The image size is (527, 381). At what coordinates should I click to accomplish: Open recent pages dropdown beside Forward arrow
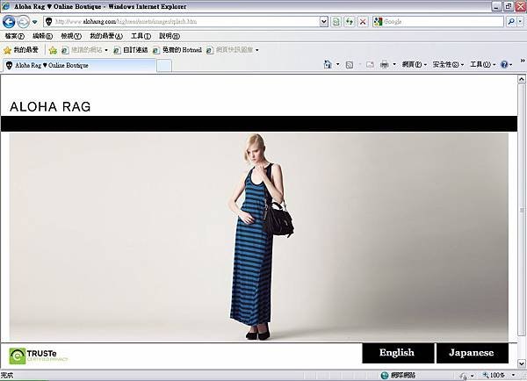[x=34, y=22]
